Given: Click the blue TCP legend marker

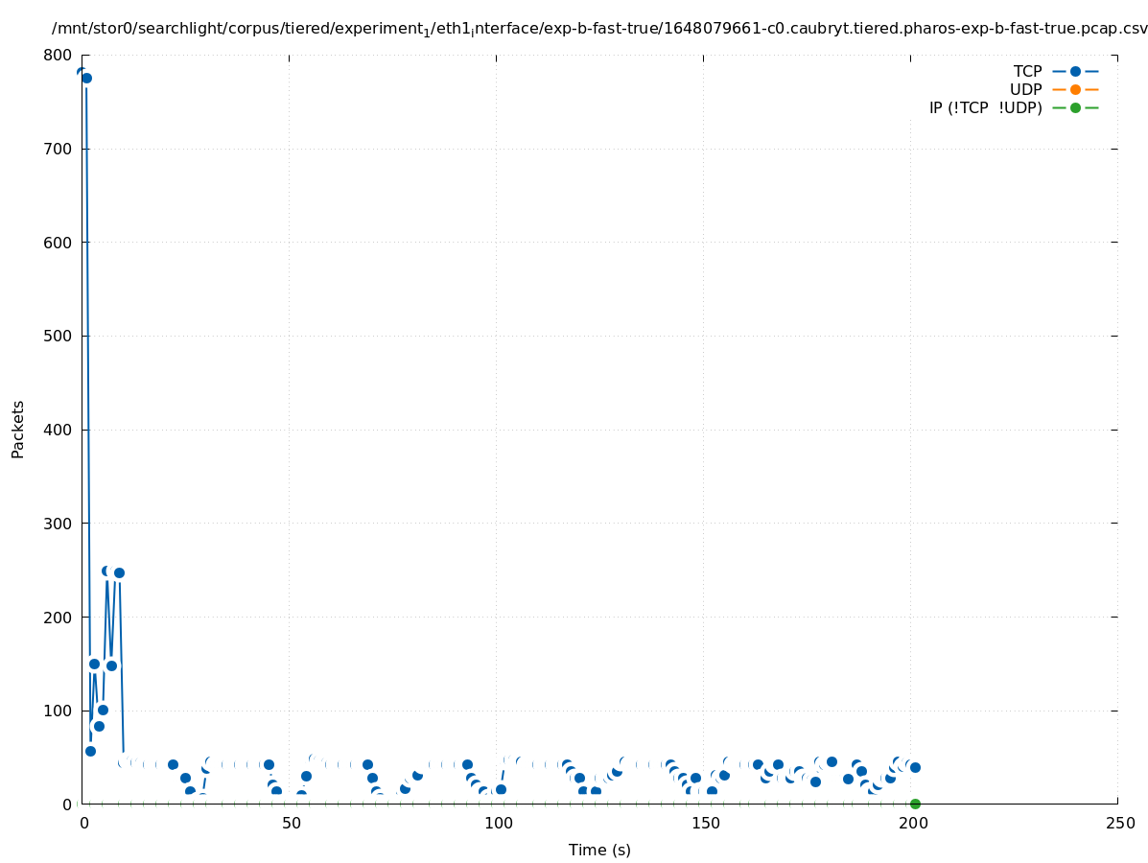Looking at the screenshot, I should click(1075, 72).
